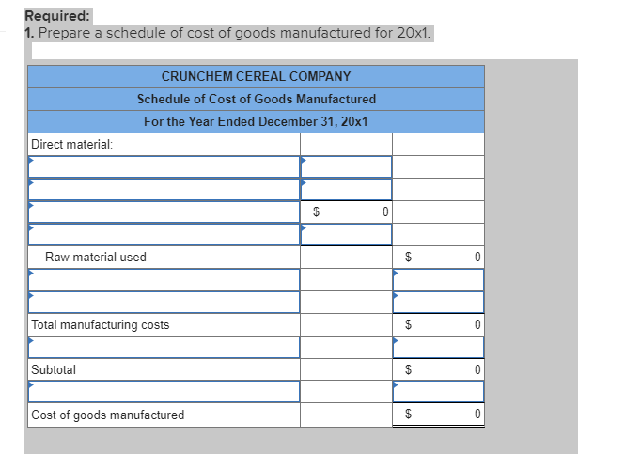
Task: Click right amount field above Total manufacturing costs
Action: click(x=439, y=302)
